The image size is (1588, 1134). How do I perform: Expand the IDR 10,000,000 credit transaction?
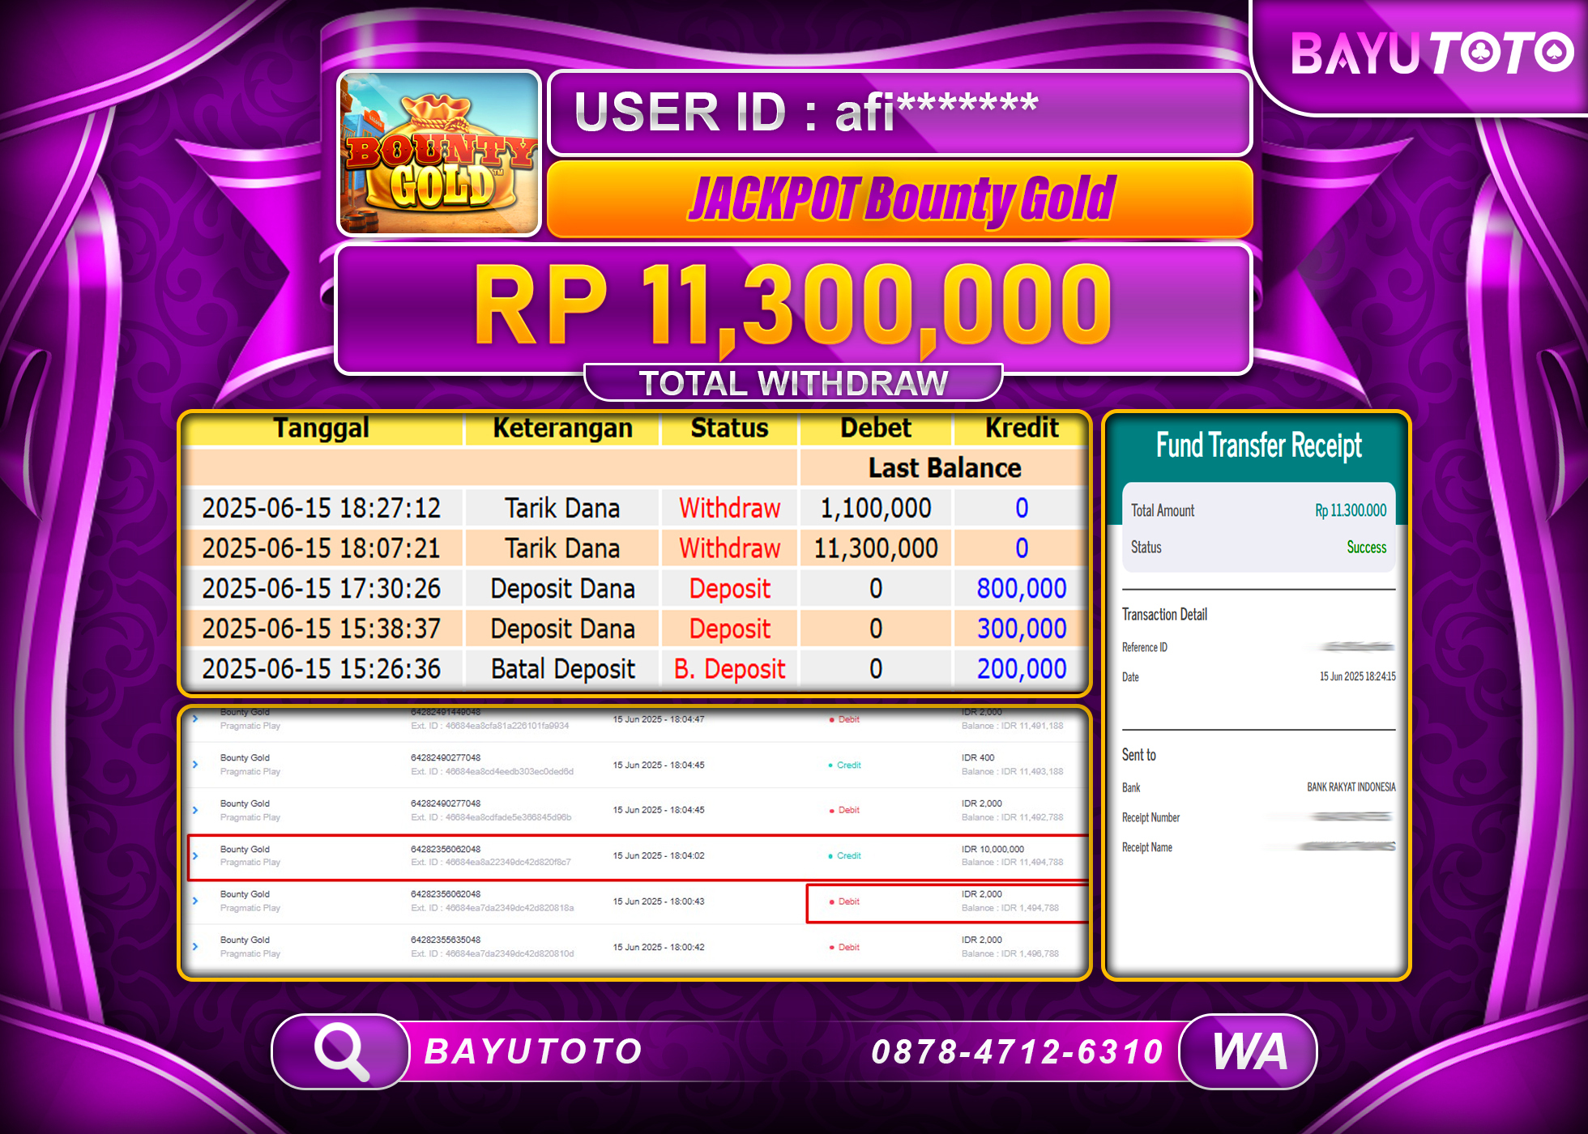pos(194,855)
